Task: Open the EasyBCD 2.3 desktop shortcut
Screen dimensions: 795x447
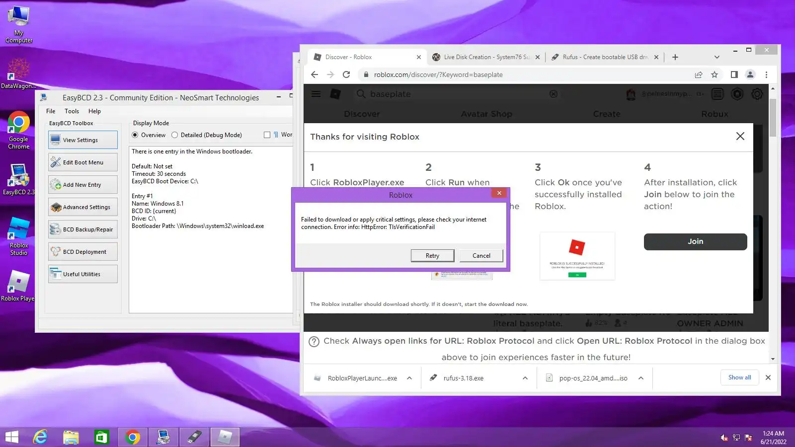Action: pos(18,179)
